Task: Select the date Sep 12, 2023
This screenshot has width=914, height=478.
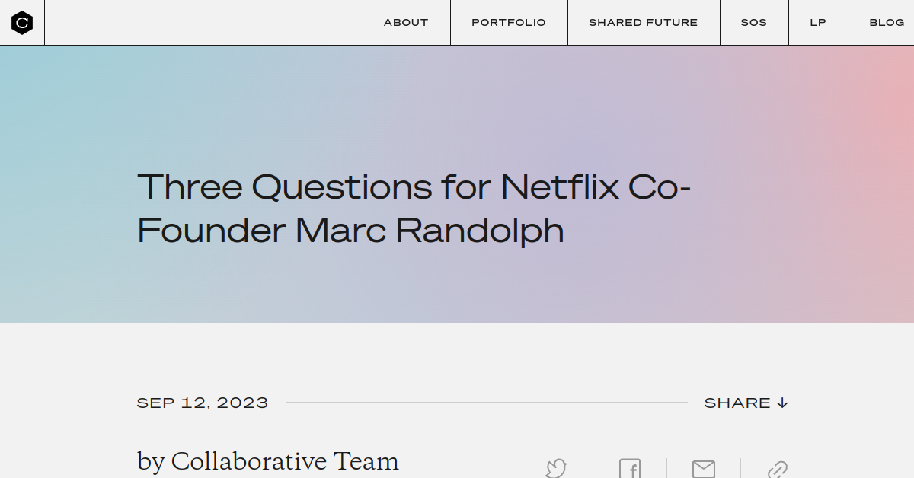Action: tap(203, 403)
